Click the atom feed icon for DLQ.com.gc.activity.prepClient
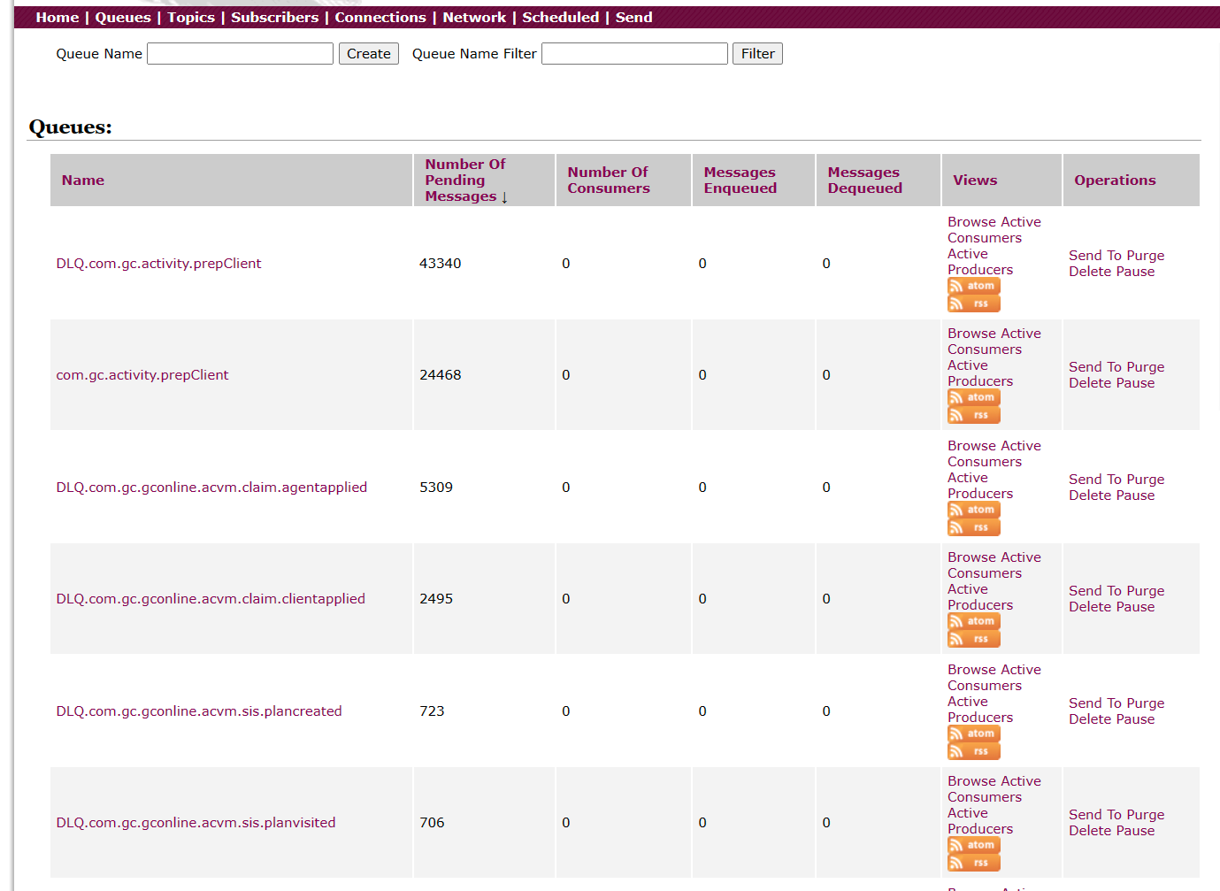Screen dimensions: 1220x891 (973, 286)
